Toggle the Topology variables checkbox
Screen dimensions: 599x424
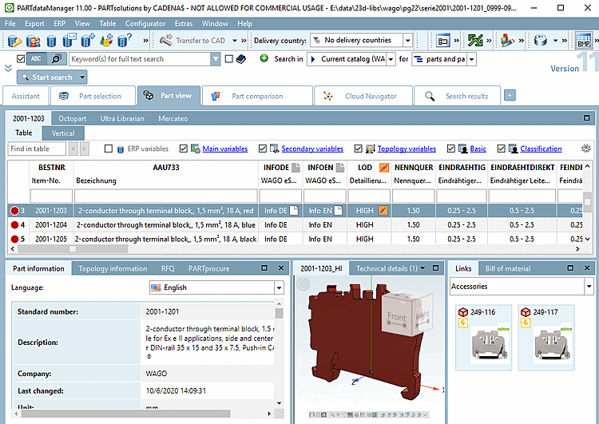359,149
